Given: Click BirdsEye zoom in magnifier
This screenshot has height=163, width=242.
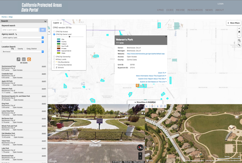Looking at the screenshot, I should click(165, 106).
